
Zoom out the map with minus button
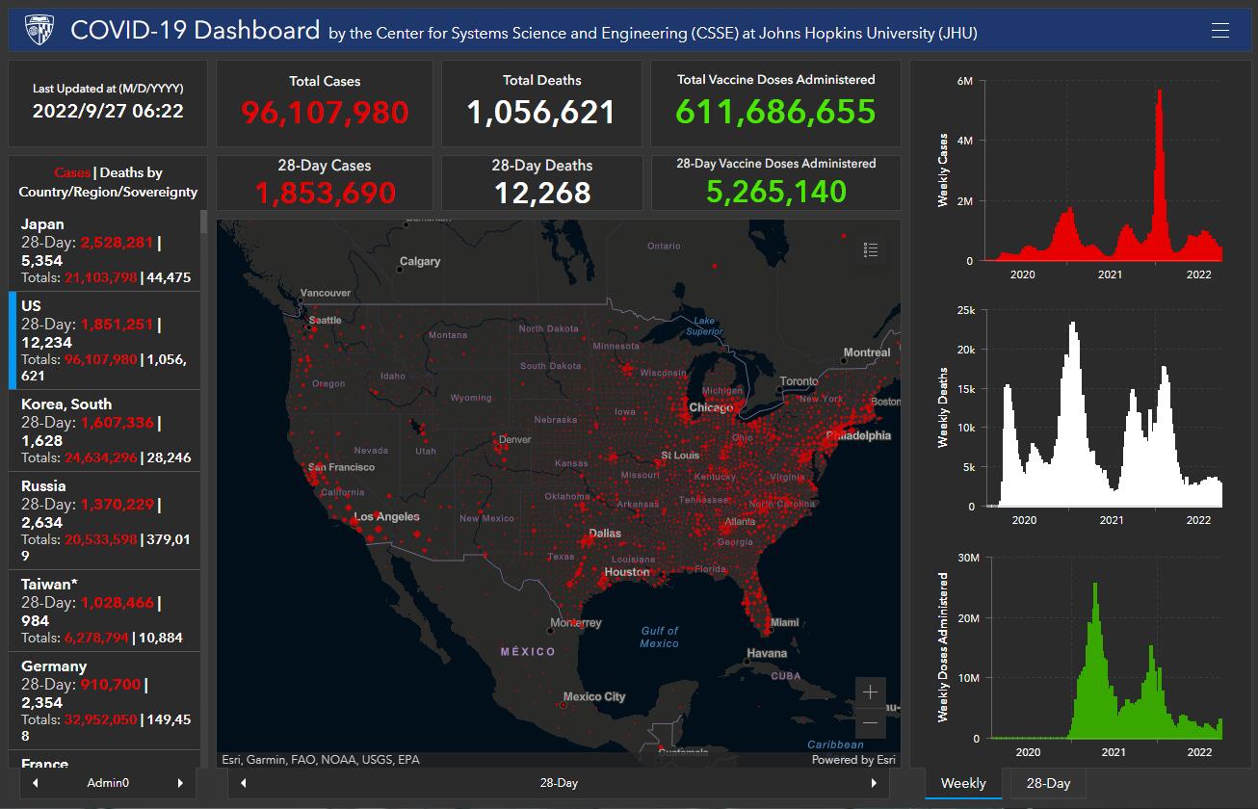(871, 722)
